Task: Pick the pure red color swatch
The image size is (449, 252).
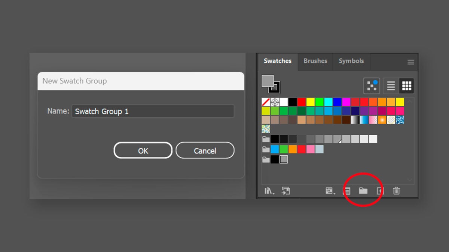Action: click(x=302, y=102)
